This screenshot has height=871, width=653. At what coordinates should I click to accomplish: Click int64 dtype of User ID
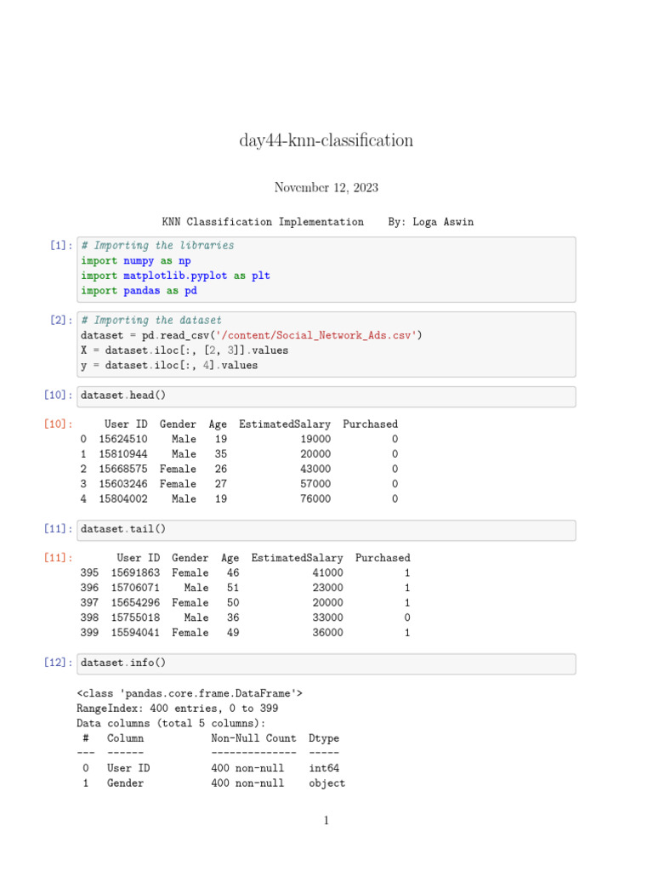[x=324, y=769]
